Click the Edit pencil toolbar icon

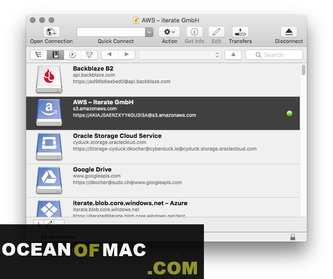pos(217,32)
